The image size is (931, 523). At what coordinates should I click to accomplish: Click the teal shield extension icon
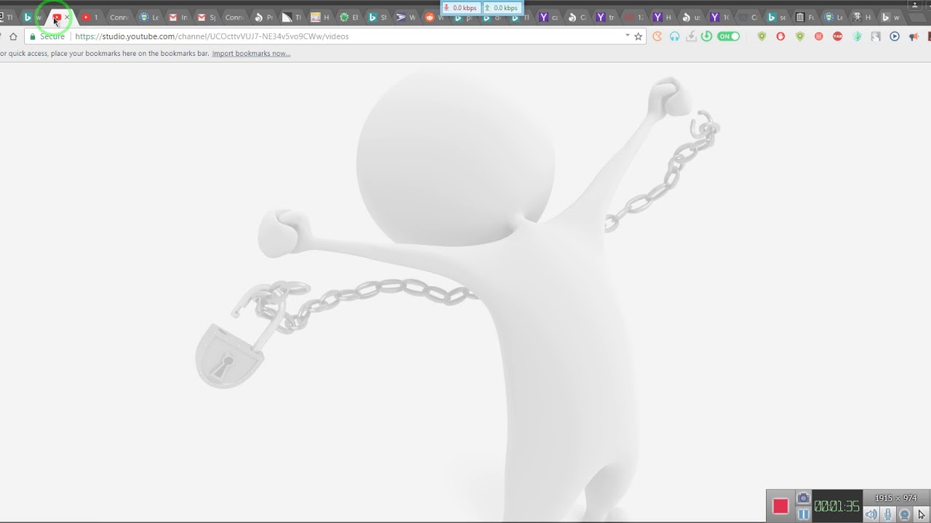[x=857, y=36]
